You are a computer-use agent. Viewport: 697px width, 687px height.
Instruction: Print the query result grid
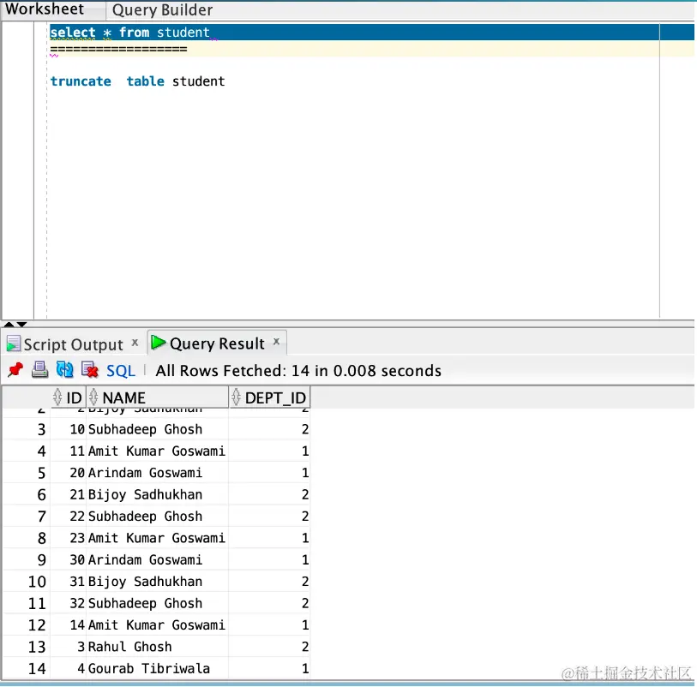[40, 369]
